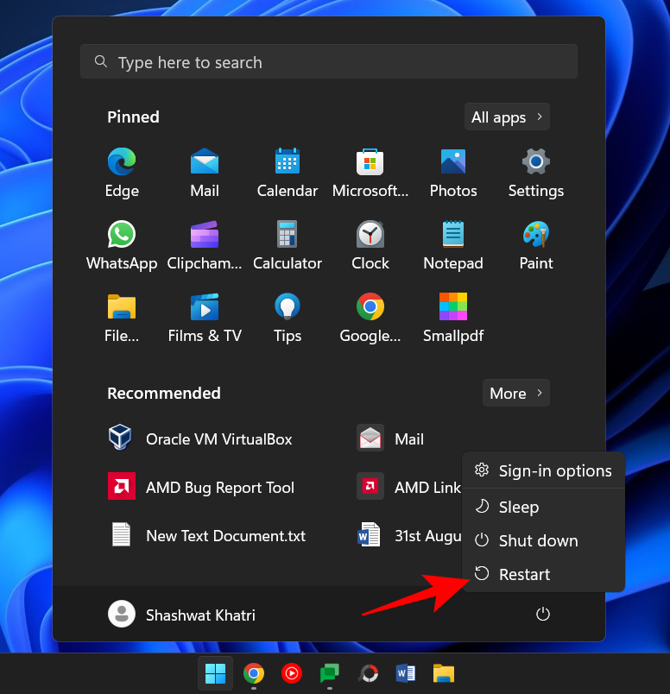Image resolution: width=670 pixels, height=694 pixels.
Task: Launch the Calculator app
Action: 288,246
